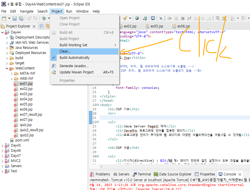Click the Previous Annotation toolbar icon
The width and height of the screenshot is (250, 190).
(243, 18)
